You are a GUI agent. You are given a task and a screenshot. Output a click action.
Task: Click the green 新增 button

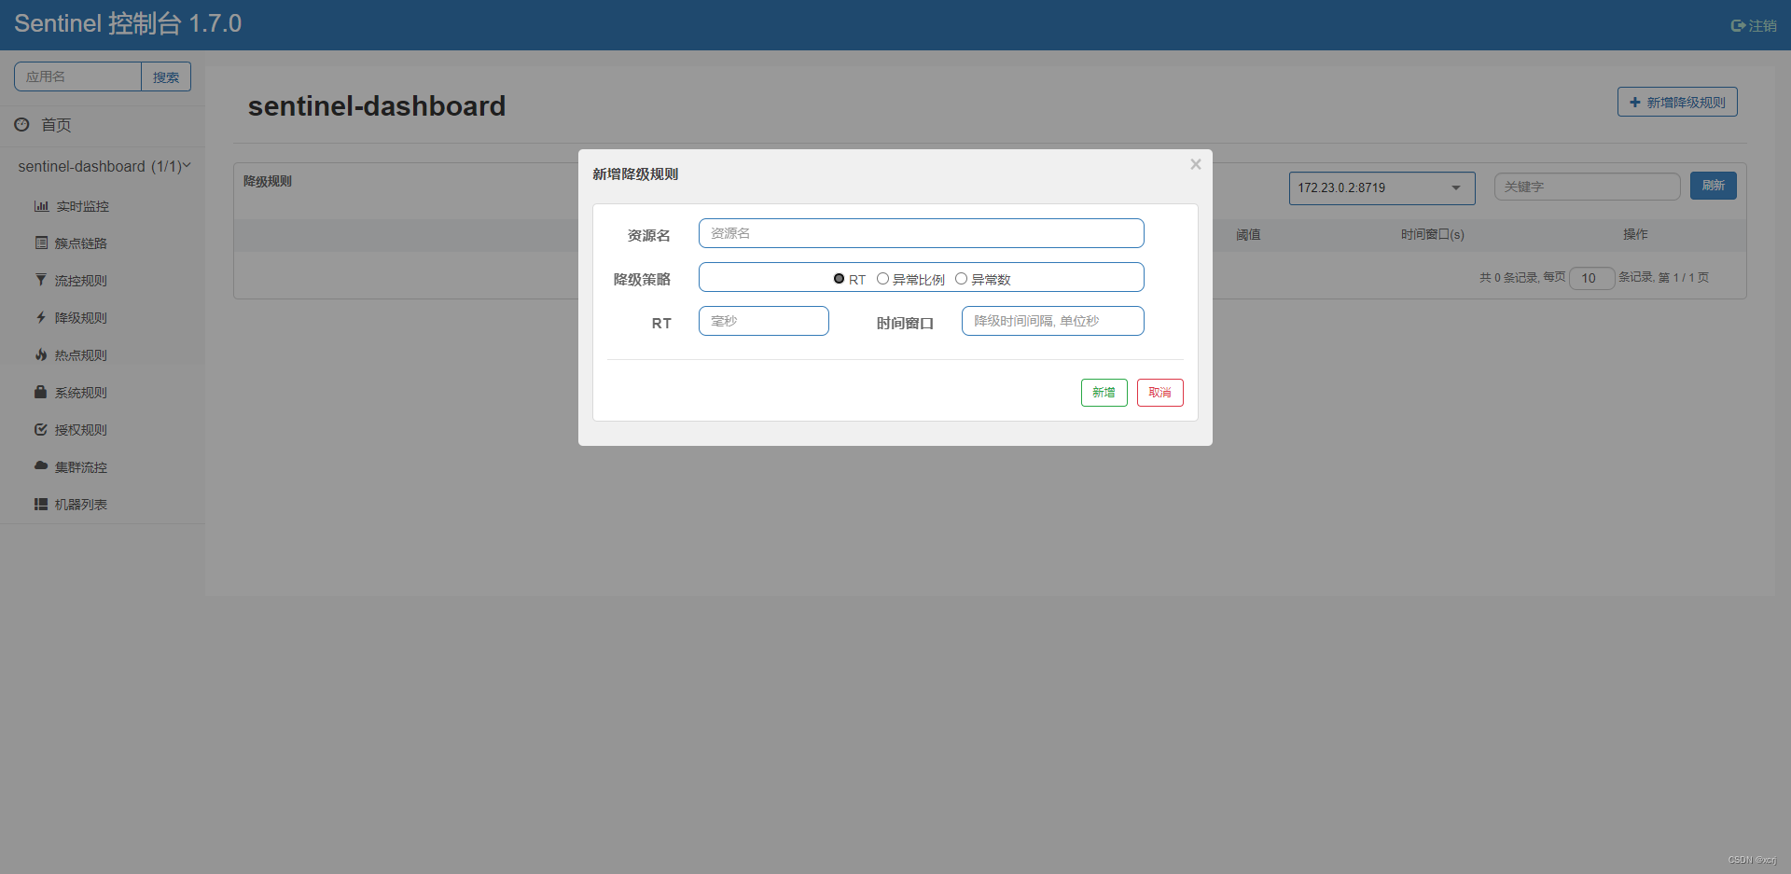[x=1104, y=393]
